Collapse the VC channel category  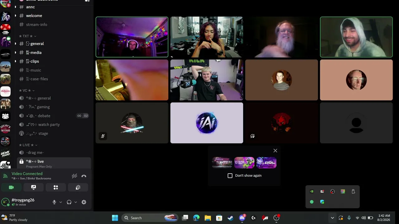click(27, 91)
